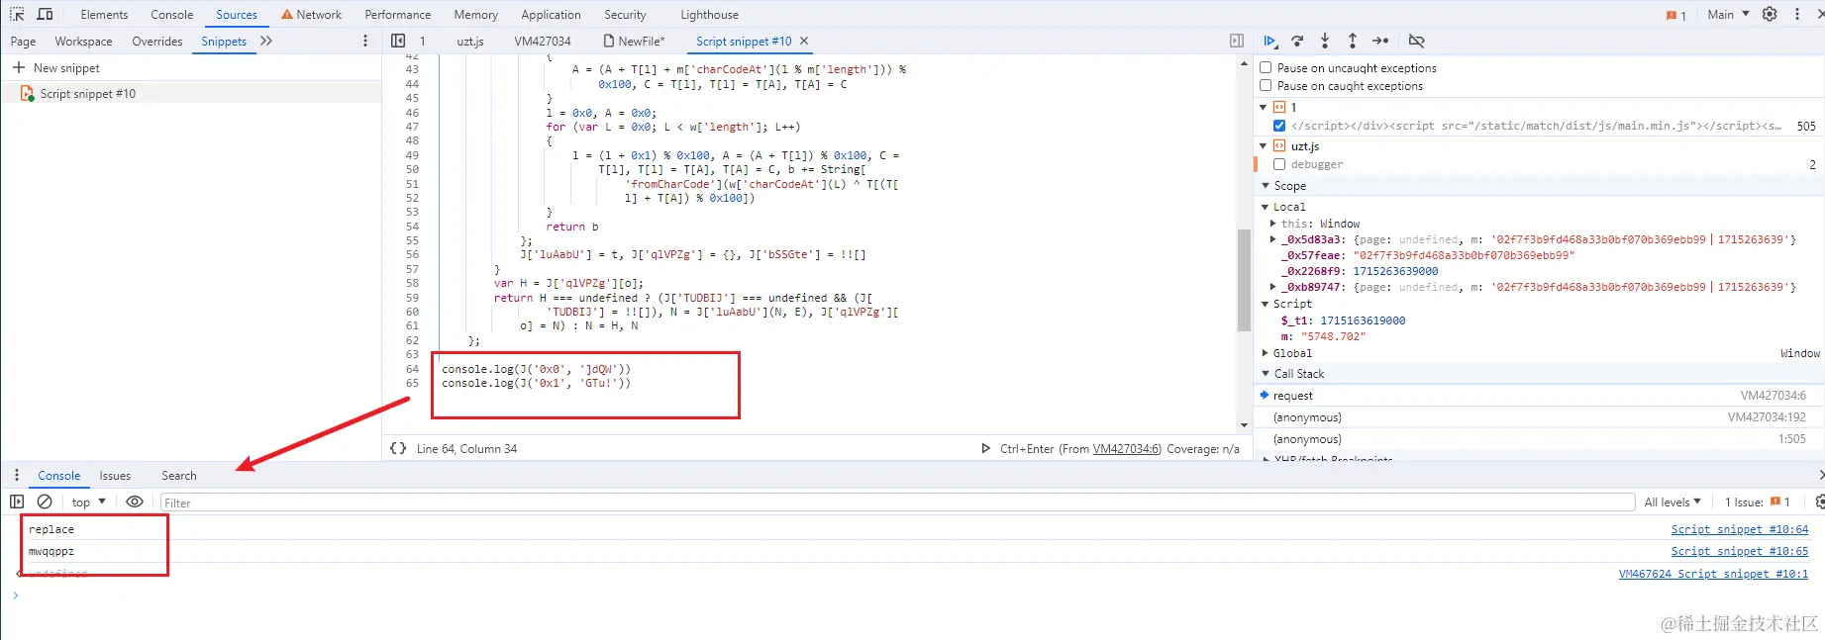
Task: Open the VM467624 Script snippet #10:1 link
Action: click(1713, 573)
